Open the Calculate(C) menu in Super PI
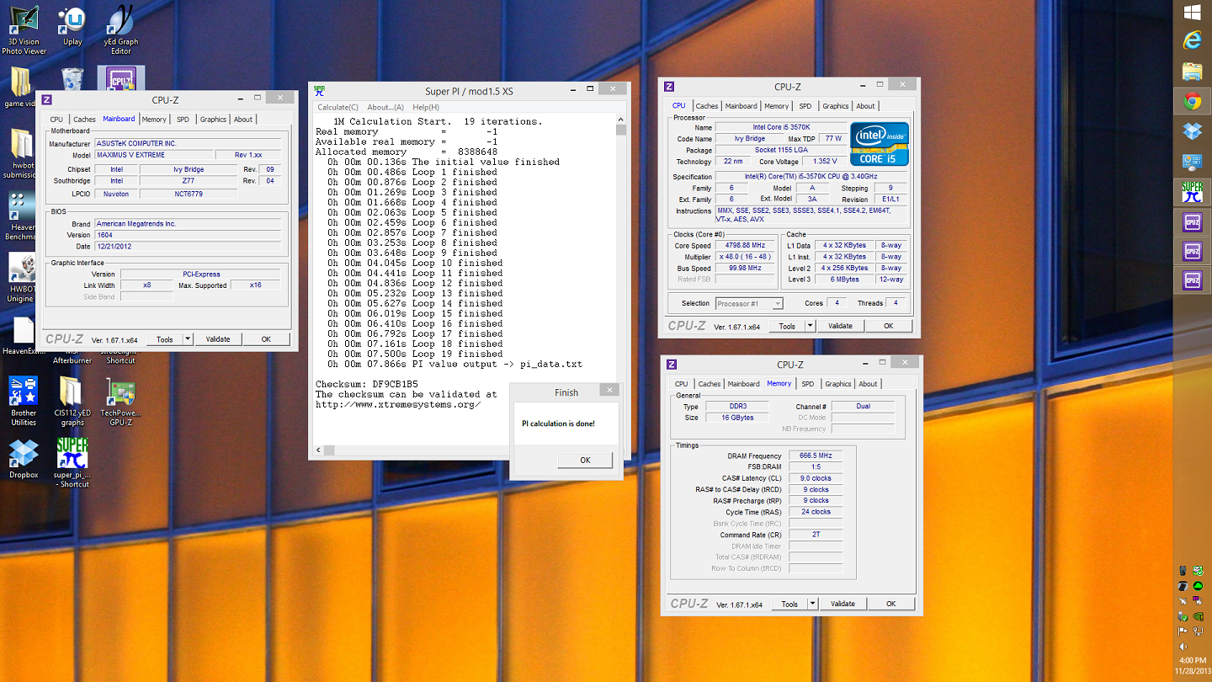1212x682 pixels. click(x=338, y=107)
